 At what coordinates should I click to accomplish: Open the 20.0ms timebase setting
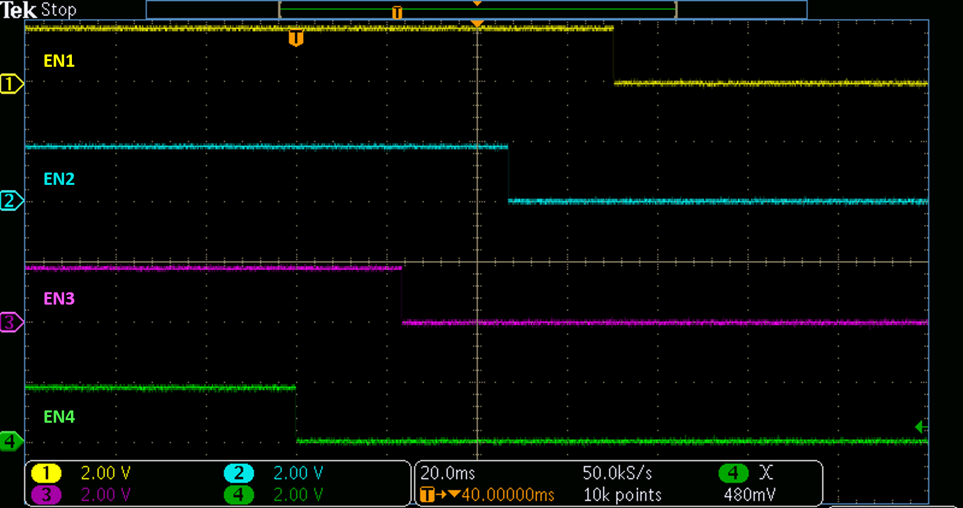click(447, 473)
